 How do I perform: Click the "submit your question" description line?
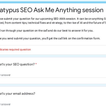click(53, 19)
